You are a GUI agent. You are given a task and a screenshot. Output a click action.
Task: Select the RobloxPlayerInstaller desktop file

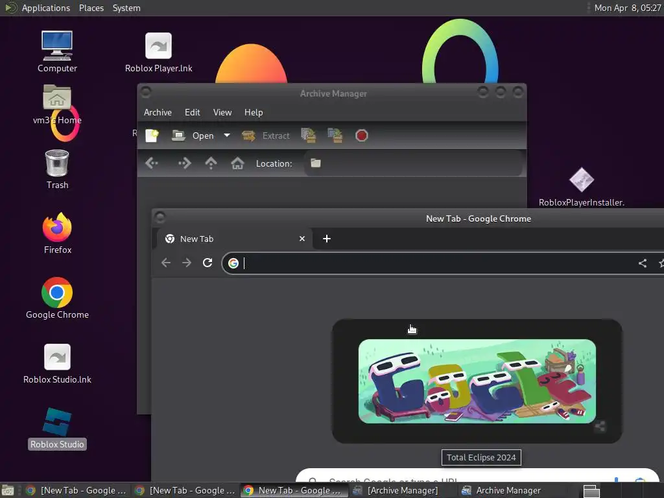pyautogui.click(x=582, y=187)
